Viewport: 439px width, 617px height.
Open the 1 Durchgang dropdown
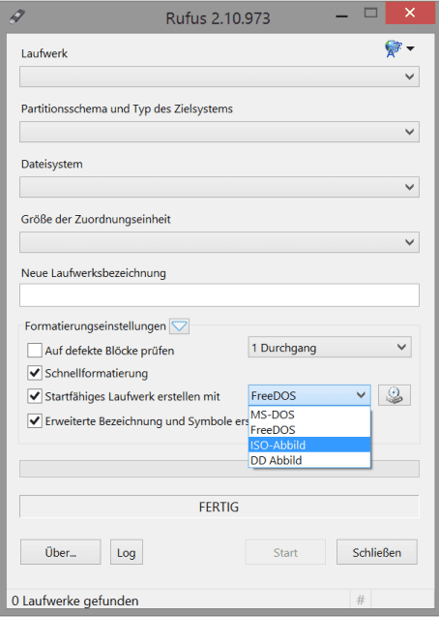point(330,347)
